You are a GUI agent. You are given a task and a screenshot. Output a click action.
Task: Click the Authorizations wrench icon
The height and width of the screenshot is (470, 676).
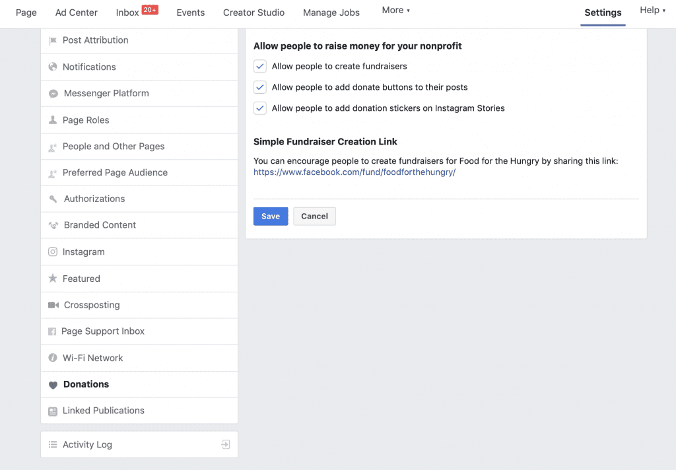click(53, 199)
